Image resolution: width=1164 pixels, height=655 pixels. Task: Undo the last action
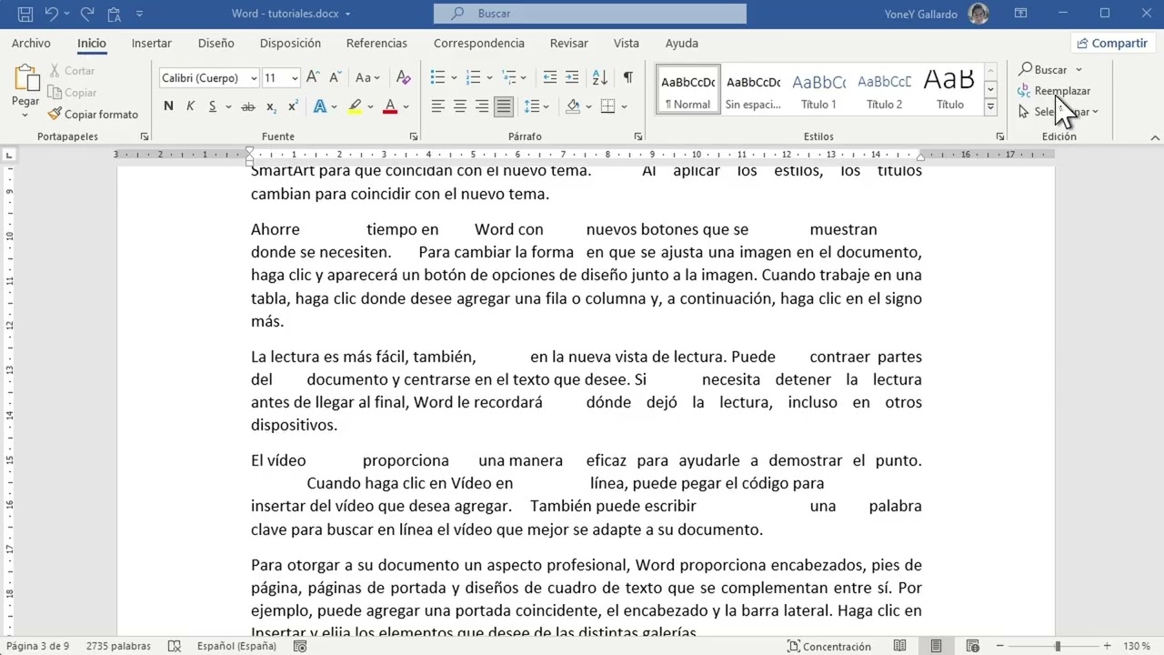tap(52, 14)
